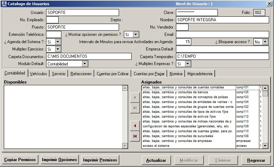The width and height of the screenshot is (274, 167).
Task: Click the Email input field
Action: [x=222, y=34]
